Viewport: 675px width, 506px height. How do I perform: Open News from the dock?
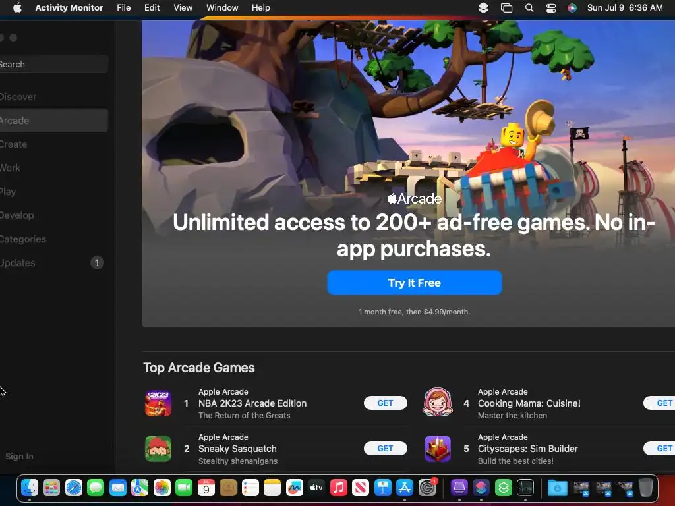[361, 488]
